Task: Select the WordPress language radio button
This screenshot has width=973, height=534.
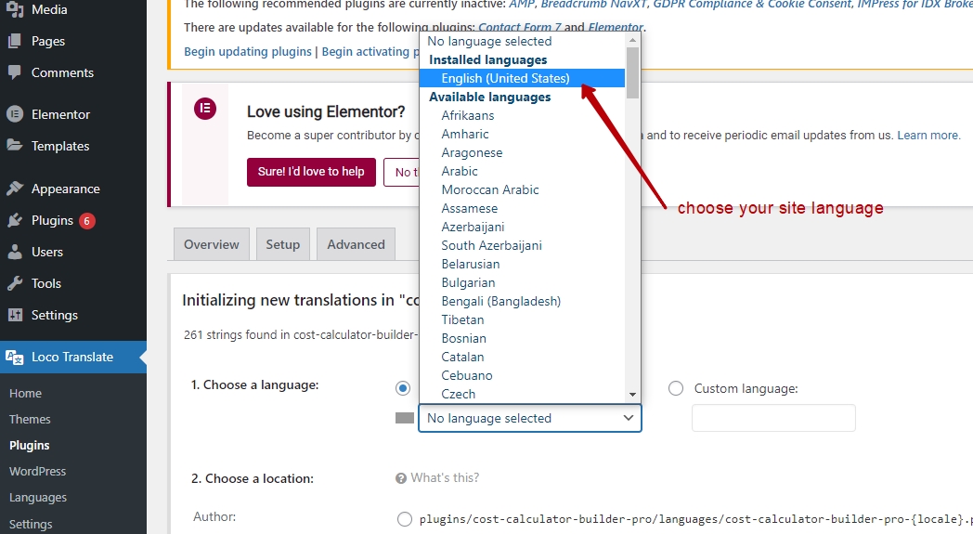Action: pyautogui.click(x=403, y=389)
